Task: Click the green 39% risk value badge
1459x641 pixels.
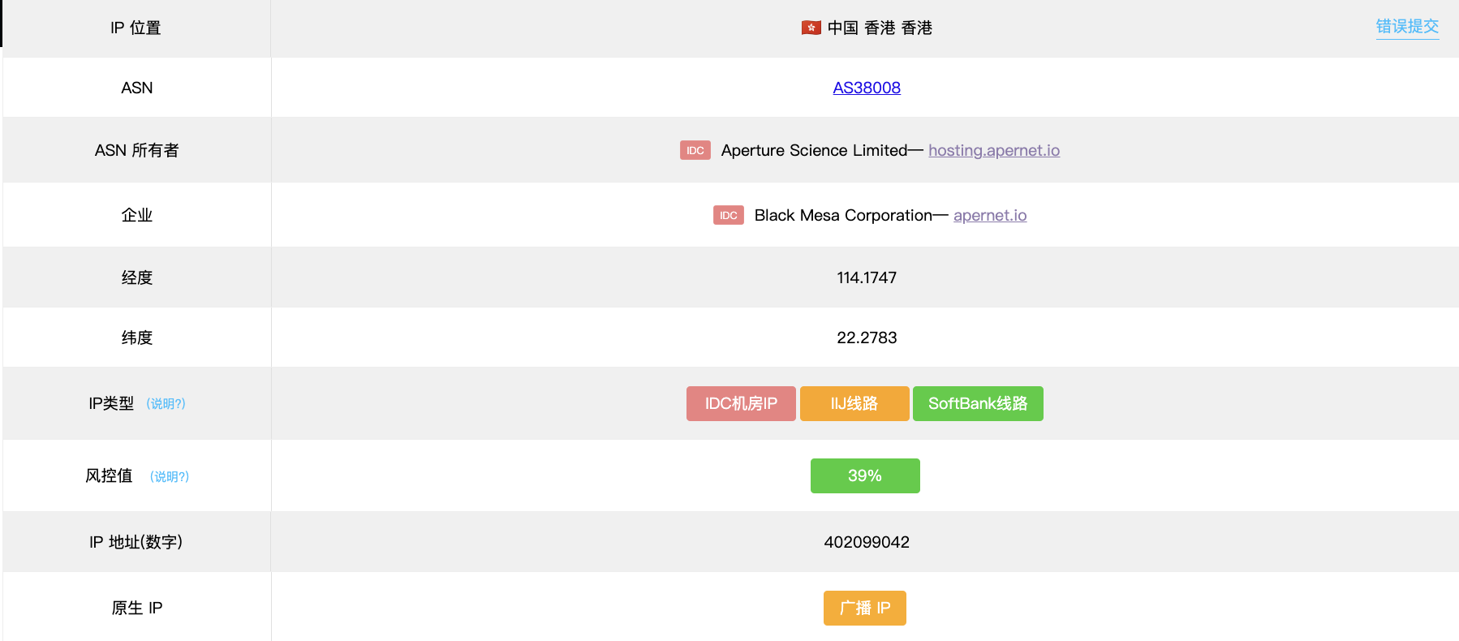Action: 864,476
